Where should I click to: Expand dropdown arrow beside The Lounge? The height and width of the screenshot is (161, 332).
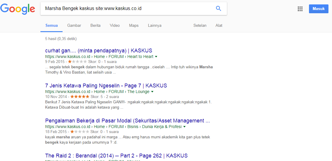(152, 92)
